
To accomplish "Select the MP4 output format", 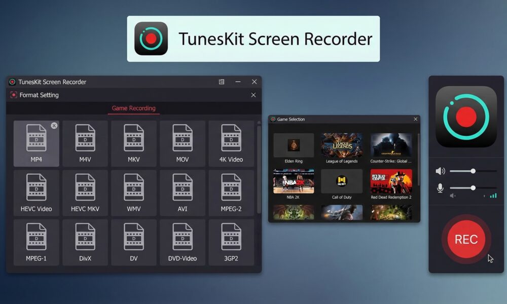I will click(36, 143).
